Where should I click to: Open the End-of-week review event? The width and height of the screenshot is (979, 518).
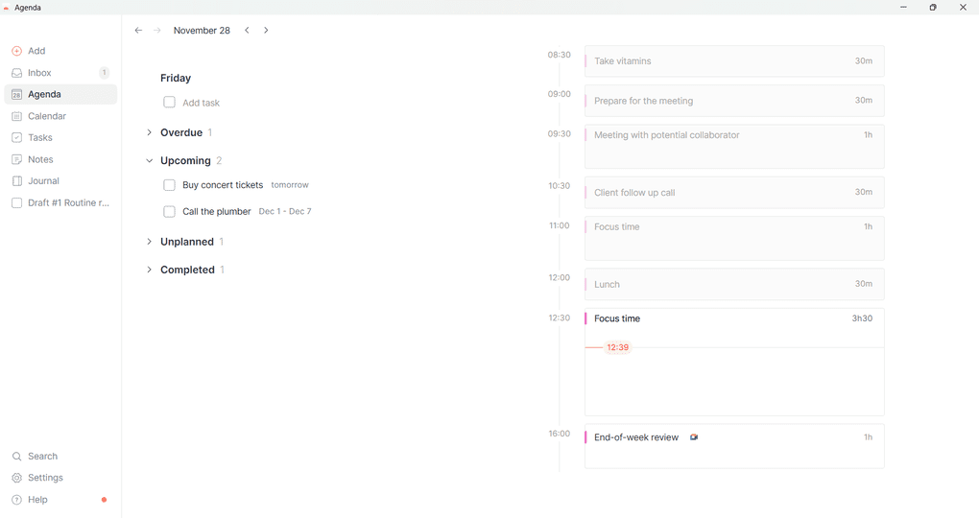pyautogui.click(x=734, y=446)
